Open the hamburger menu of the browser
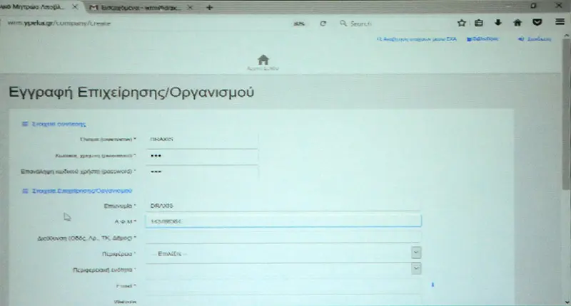Screen dimensions: 571x306 tap(560, 22)
